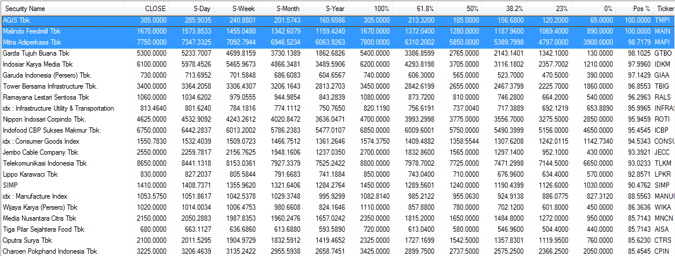Select the AGIS Tbk row
The image size is (675, 256).
[x=338, y=20]
